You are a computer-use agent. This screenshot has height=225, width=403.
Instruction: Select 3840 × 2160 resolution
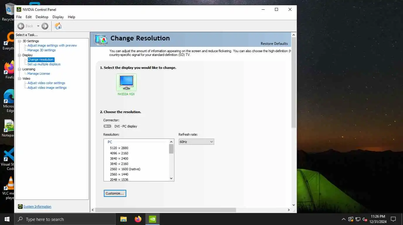(119, 164)
